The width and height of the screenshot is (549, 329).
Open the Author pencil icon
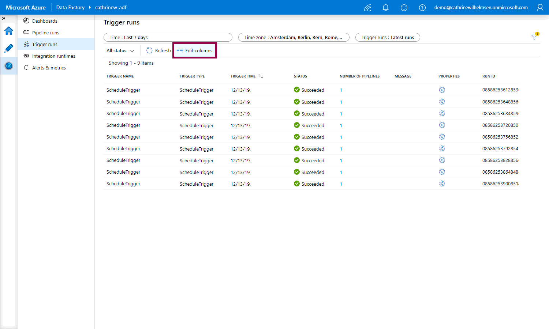(9, 48)
